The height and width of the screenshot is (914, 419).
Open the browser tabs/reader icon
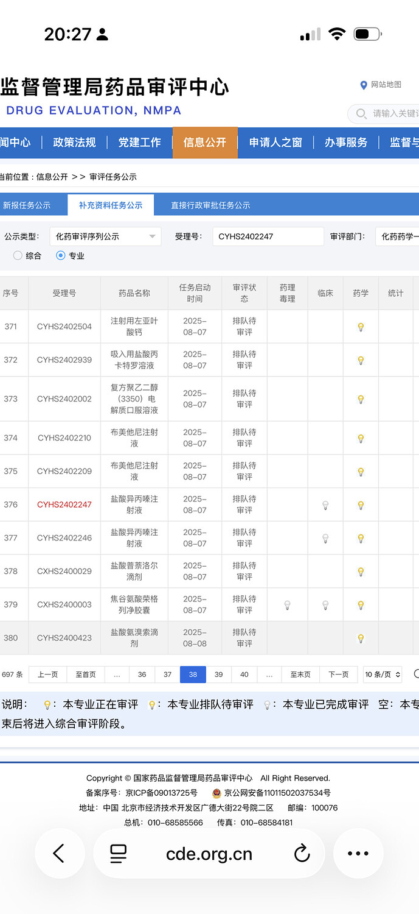pyautogui.click(x=119, y=854)
